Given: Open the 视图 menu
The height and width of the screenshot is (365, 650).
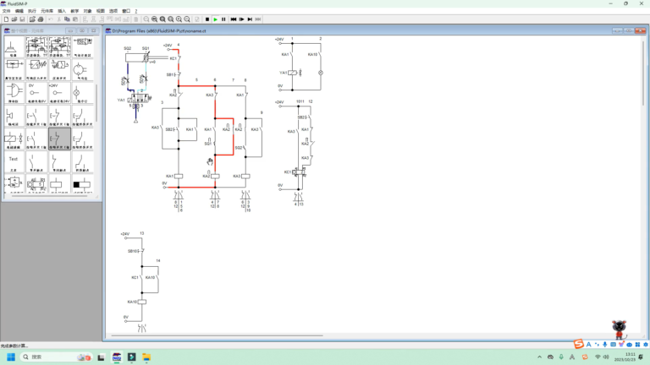Looking at the screenshot, I should pos(101,11).
